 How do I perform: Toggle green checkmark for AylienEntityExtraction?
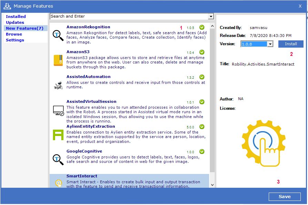coord(202,127)
